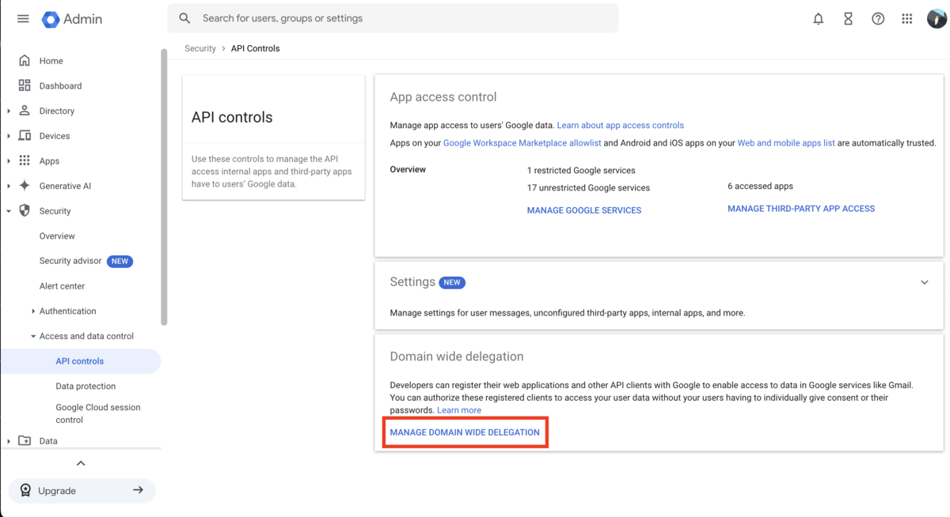The height and width of the screenshot is (517, 950).
Task: Open the help question mark icon
Action: (878, 18)
